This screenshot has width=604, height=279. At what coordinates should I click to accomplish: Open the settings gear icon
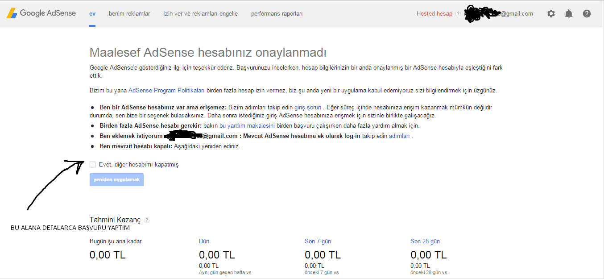click(551, 14)
